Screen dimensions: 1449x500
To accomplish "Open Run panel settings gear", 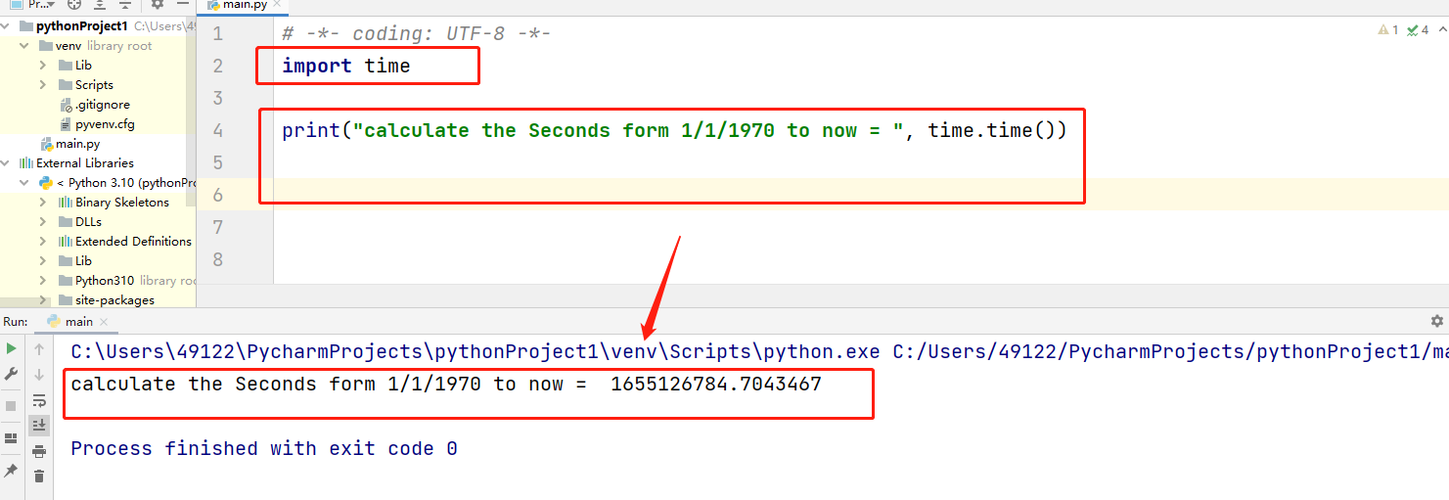I will pos(1436,321).
